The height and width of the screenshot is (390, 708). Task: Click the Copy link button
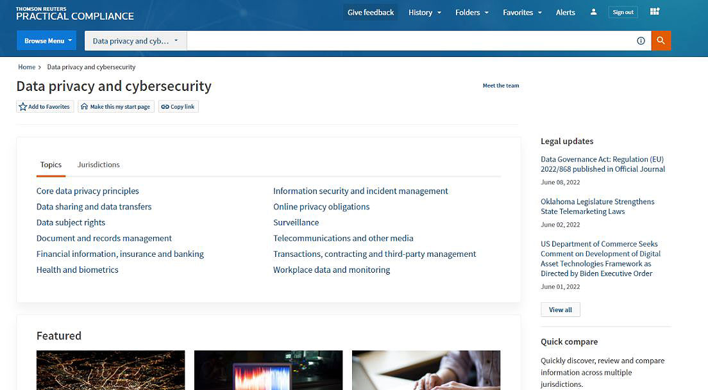pyautogui.click(x=178, y=107)
